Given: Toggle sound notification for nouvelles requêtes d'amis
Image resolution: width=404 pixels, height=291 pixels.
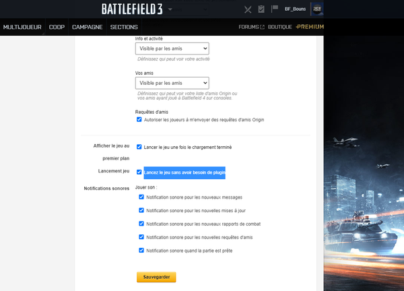Looking at the screenshot, I should click(141, 237).
